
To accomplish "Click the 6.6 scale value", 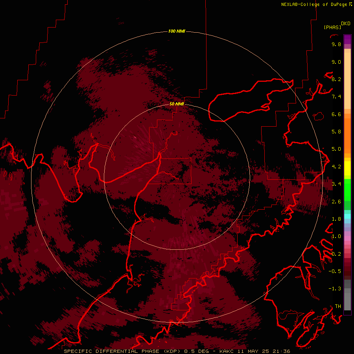I will click(336, 114).
